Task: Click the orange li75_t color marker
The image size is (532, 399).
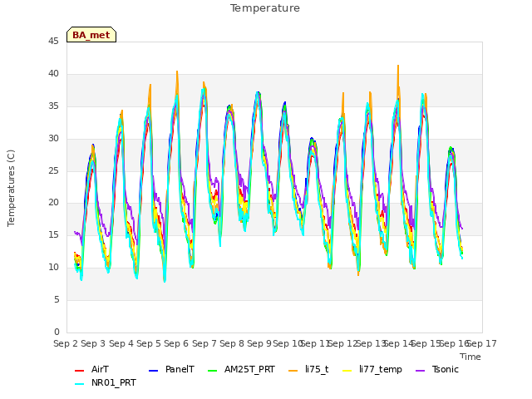Action: (x=293, y=371)
